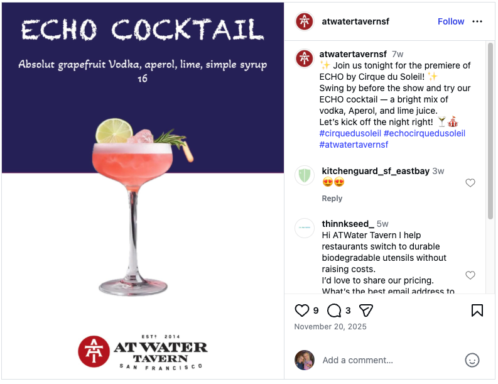Screen dimensions: 498x384
Task: Click the Add a comment field
Action: [x=391, y=360]
